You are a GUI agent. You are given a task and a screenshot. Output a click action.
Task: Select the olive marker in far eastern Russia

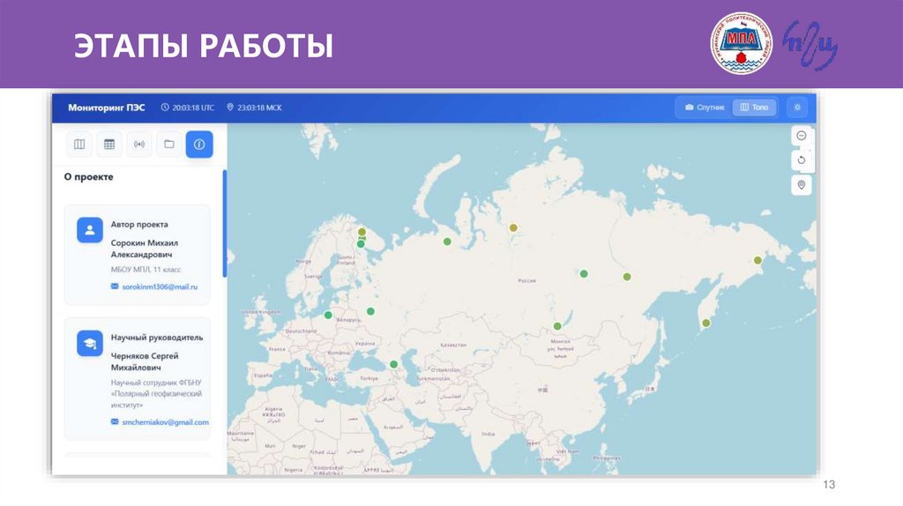pyautogui.click(x=757, y=260)
